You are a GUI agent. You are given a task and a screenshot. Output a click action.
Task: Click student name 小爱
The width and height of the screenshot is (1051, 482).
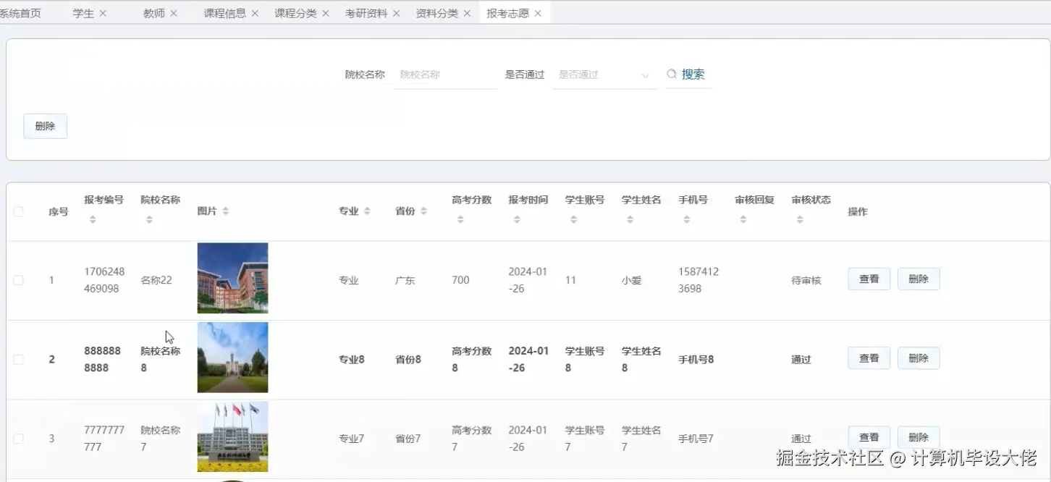tap(631, 280)
